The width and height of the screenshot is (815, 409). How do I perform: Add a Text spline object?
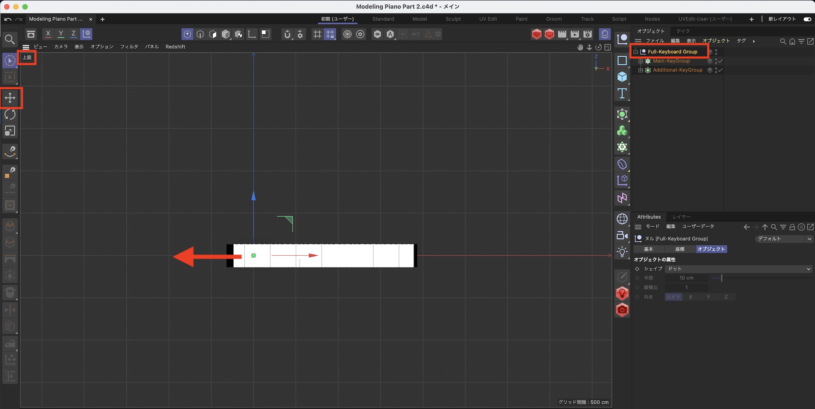(x=622, y=93)
